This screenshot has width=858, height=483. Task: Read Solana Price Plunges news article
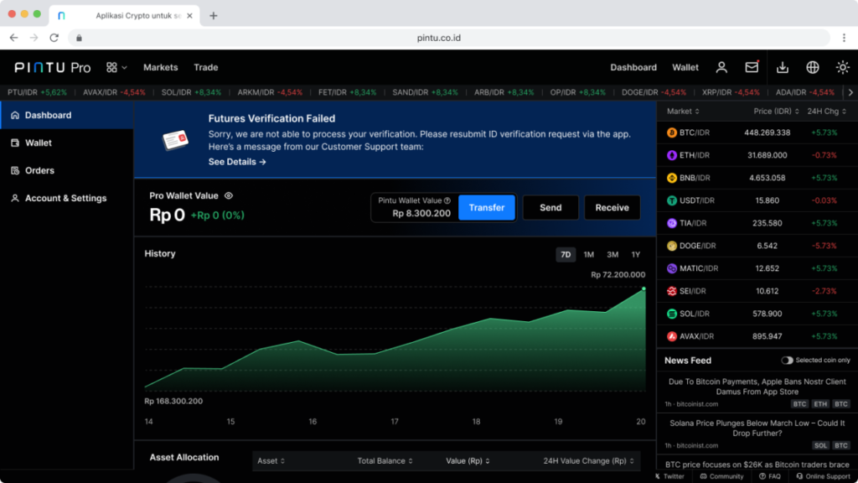click(757, 428)
